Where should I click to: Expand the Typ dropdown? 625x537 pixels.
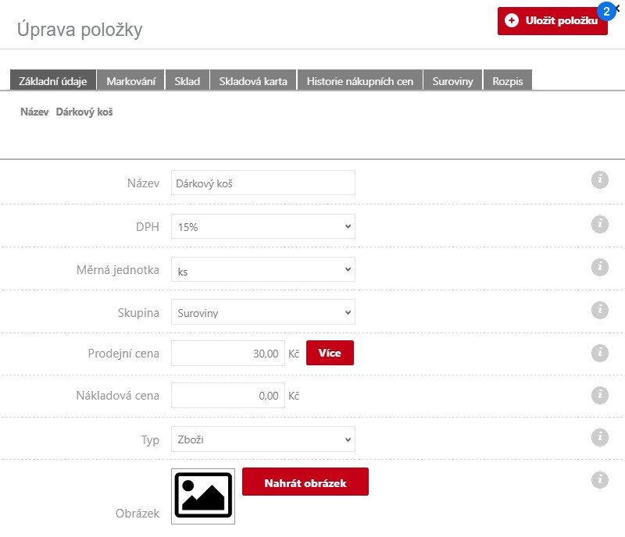click(x=262, y=439)
